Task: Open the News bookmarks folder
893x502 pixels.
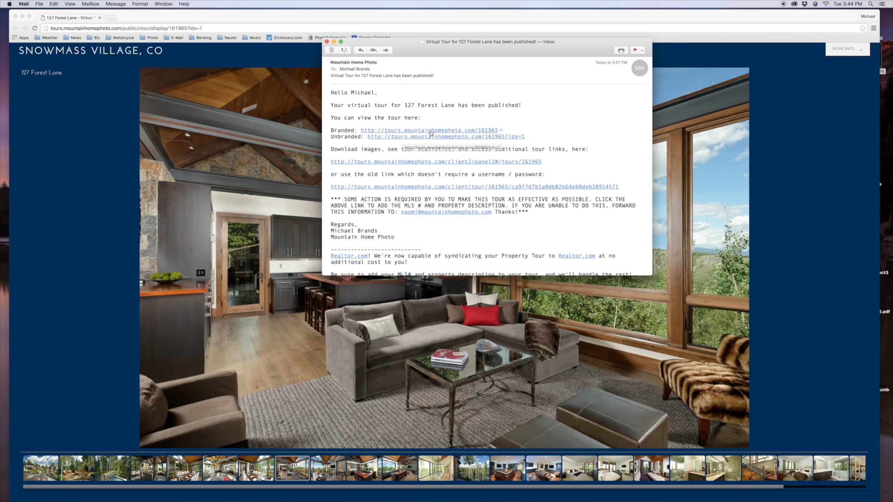Action: [72, 38]
